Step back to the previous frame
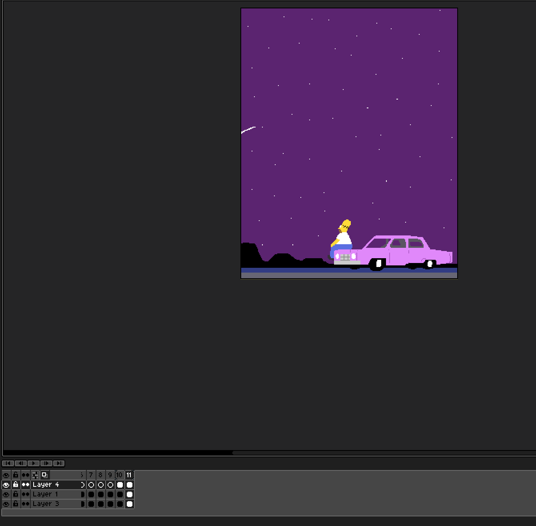Viewport: 536px width, 526px height. (x=21, y=463)
